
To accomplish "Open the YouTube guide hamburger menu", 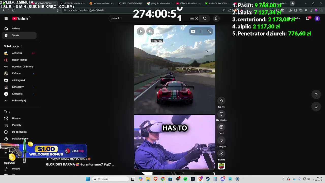I will pyautogui.click(x=6, y=18).
